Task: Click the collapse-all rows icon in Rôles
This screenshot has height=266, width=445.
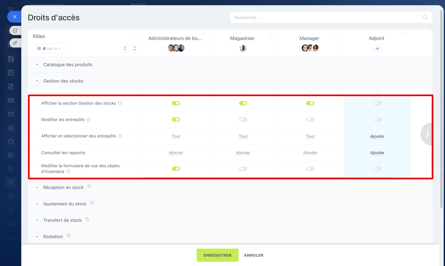Action: click(125, 48)
